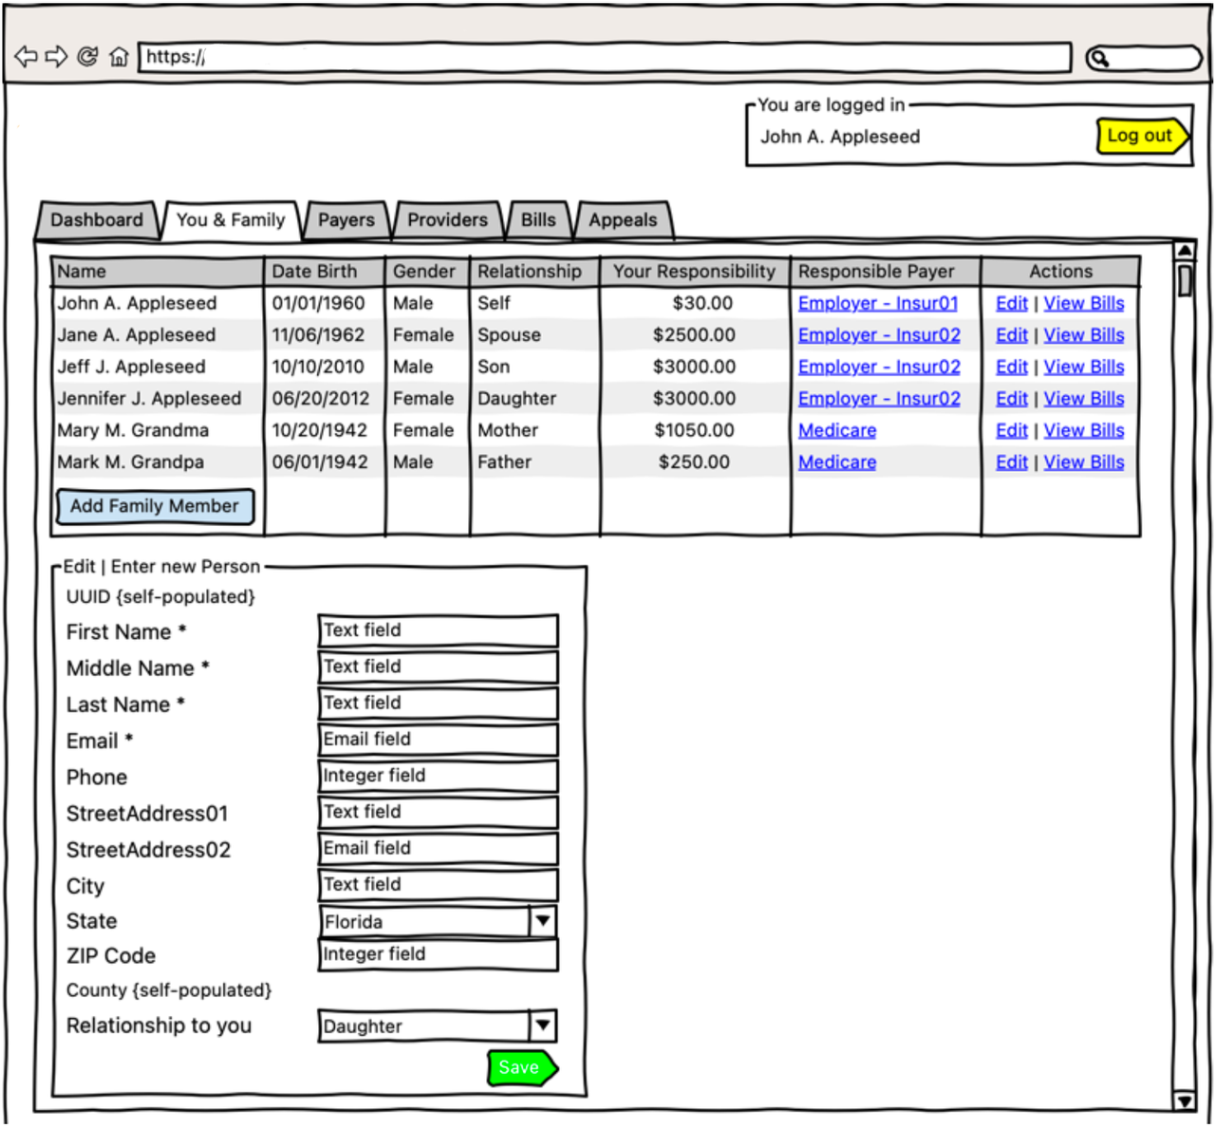Viewport: 1215px width, 1128px height.
Task: Refresh the page using the reload icon
Action: point(87,56)
